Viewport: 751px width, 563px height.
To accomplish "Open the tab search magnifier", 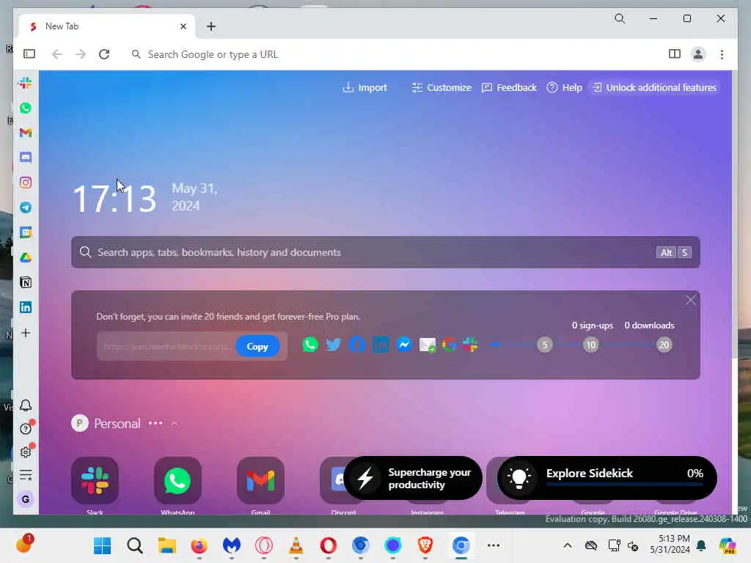I will tap(620, 18).
